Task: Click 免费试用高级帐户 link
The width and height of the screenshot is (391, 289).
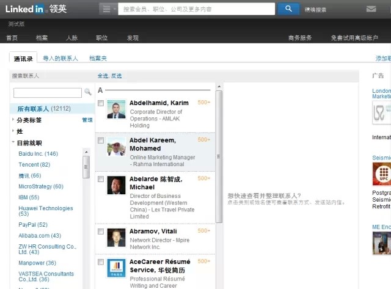Action: pyautogui.click(x=354, y=38)
